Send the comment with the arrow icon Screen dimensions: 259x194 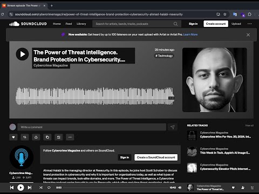pos(173,127)
